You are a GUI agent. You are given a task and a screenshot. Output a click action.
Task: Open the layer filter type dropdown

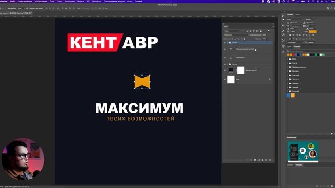(x=232, y=31)
